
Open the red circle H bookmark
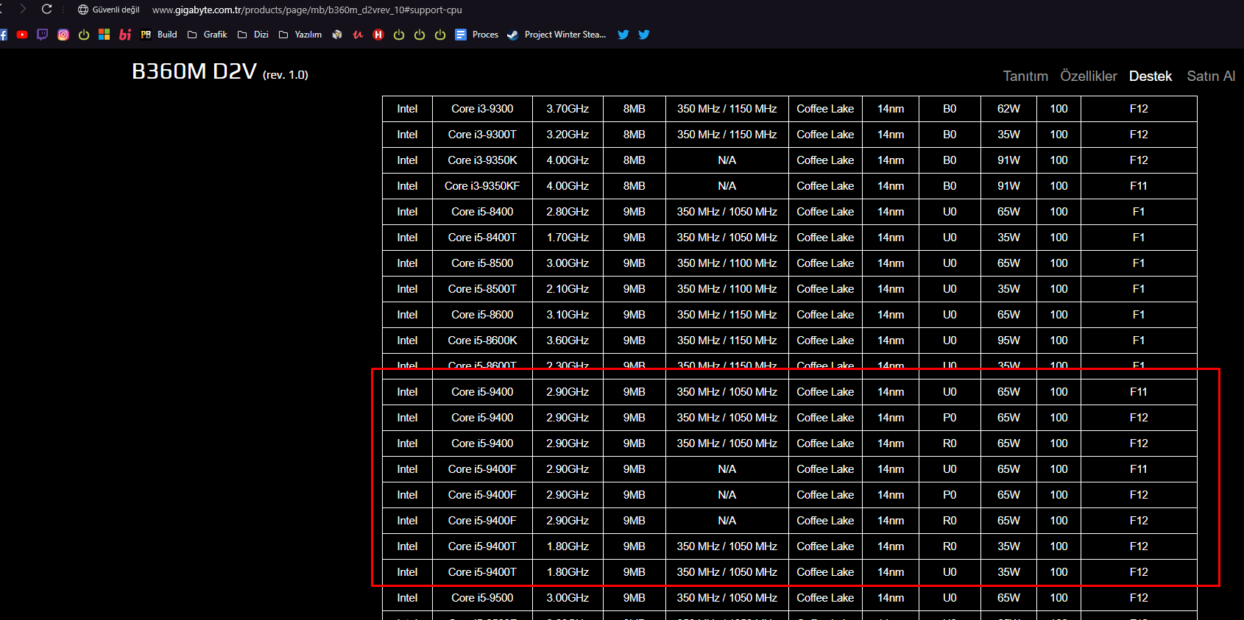tap(378, 35)
